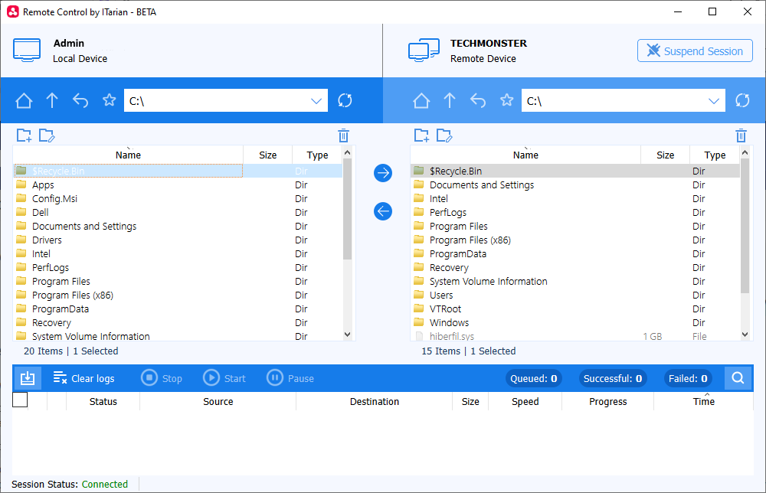The height and width of the screenshot is (493, 766).
Task: Create new folder on remote device
Action: [x=421, y=135]
